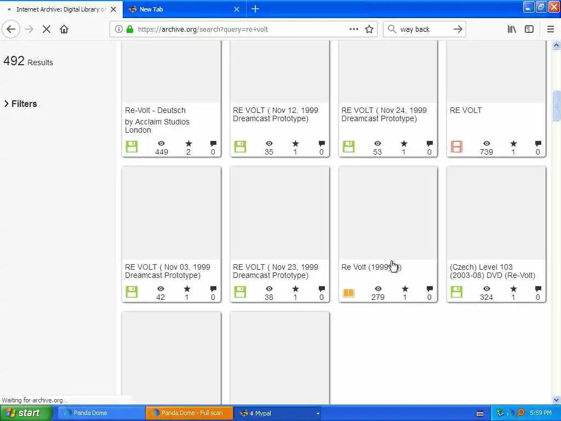This screenshot has height=421, width=561.
Task: Click the on-screen keyboard tray icon
Action: pyautogui.click(x=480, y=413)
